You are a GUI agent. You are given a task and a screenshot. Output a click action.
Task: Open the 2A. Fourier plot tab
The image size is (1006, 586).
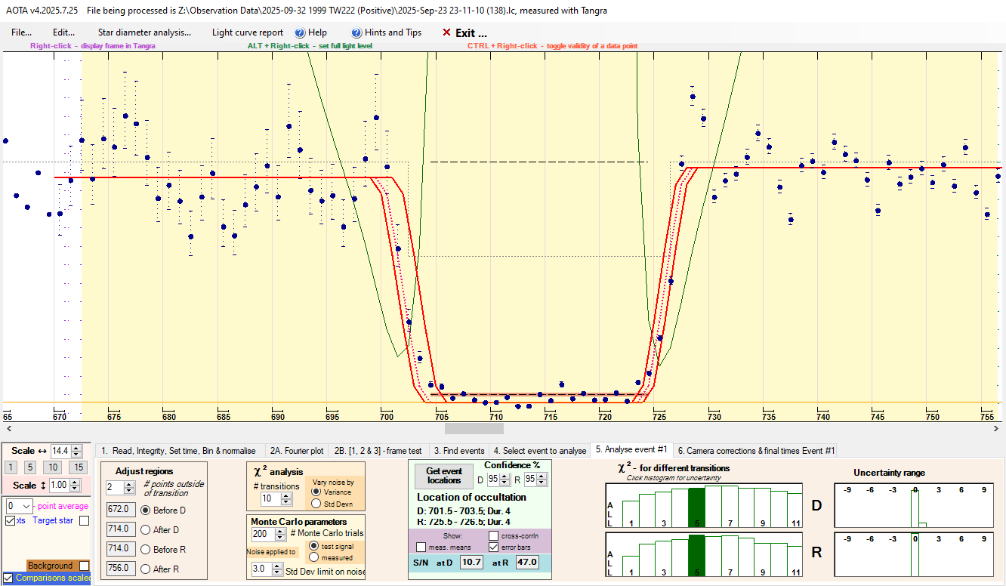point(297,451)
